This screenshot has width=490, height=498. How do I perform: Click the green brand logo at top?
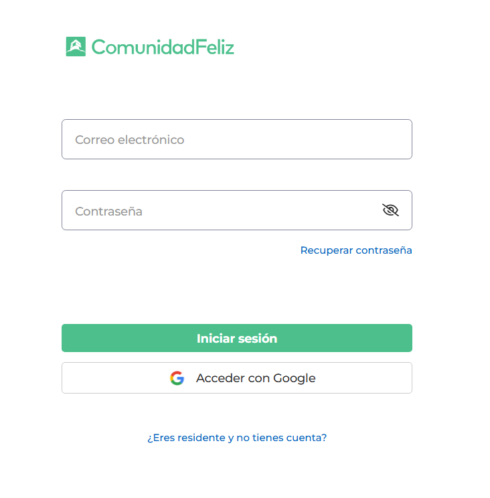pos(150,47)
